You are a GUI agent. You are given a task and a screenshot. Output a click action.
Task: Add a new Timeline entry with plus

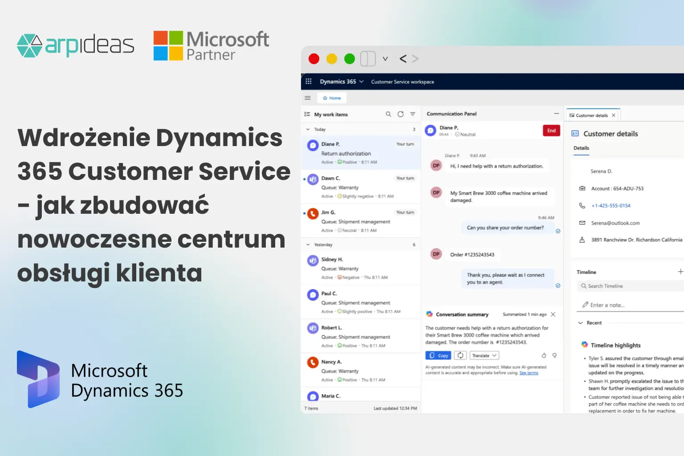click(680, 272)
